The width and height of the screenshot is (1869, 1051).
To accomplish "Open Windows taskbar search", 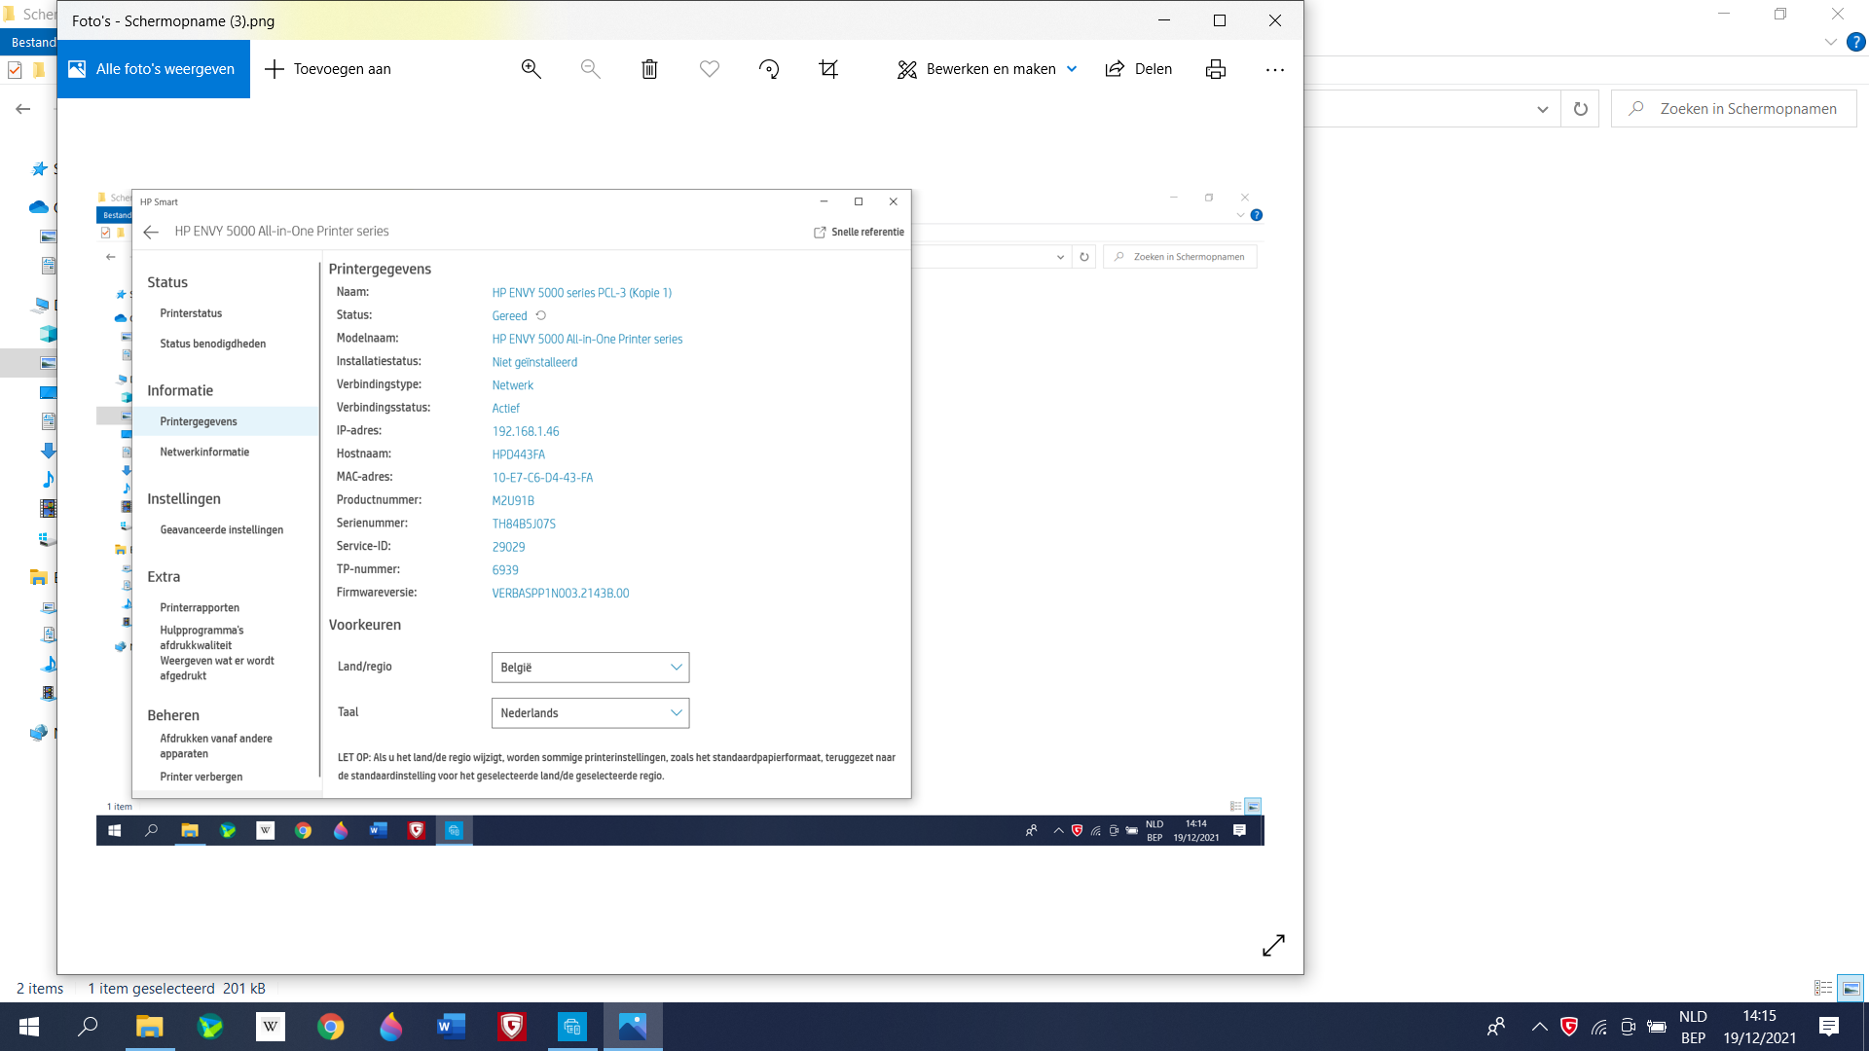I will tap(89, 1027).
